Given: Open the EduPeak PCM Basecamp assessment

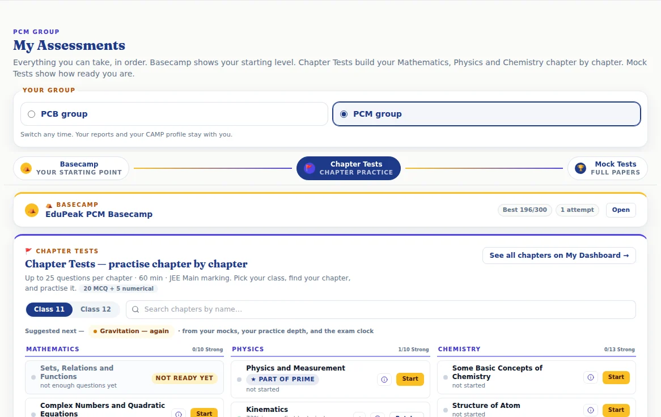Looking at the screenshot, I should 621,210.
